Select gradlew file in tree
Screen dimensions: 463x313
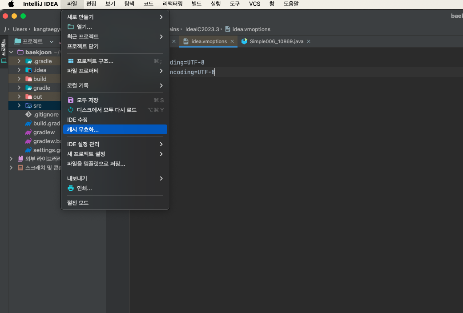pyautogui.click(x=44, y=132)
